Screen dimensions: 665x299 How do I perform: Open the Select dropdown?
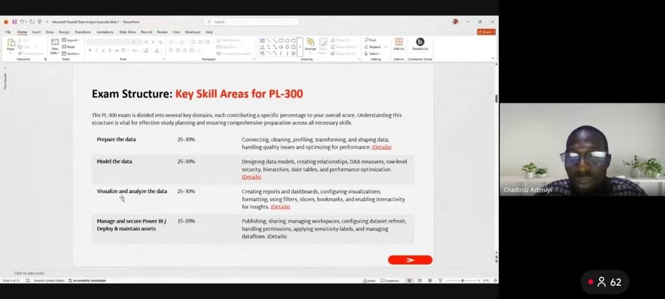click(372, 53)
